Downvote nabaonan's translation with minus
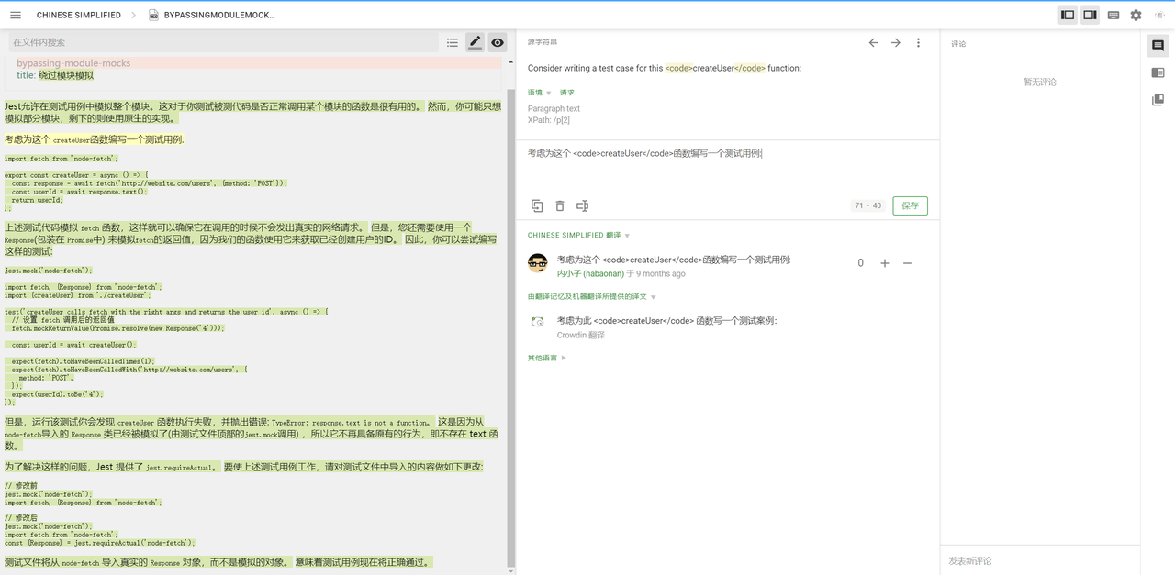The image size is (1175, 575). tap(908, 263)
